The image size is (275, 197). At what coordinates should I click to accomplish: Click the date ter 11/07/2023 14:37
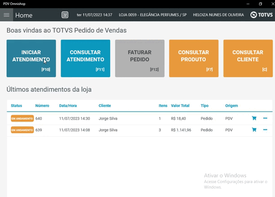click(x=94, y=15)
